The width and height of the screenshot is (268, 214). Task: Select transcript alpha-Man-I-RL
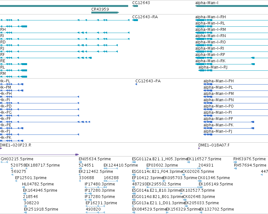pyautogui.click(x=210, y=23)
